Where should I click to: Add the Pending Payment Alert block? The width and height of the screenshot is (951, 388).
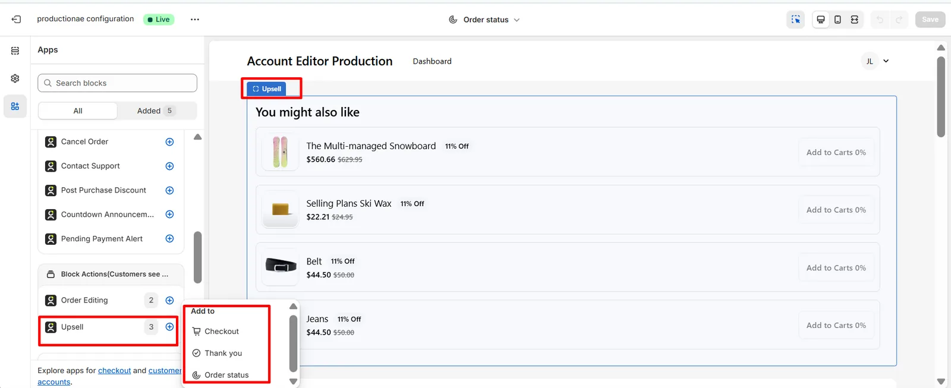[x=169, y=239]
